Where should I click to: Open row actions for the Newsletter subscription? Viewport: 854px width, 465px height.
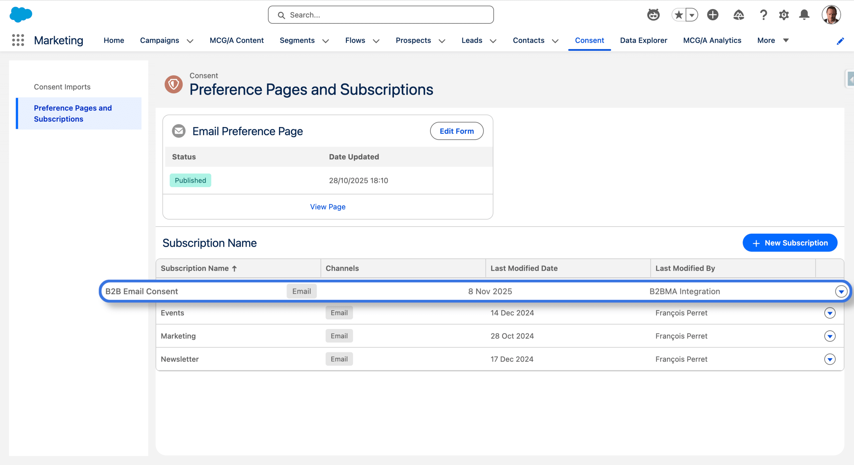830,359
